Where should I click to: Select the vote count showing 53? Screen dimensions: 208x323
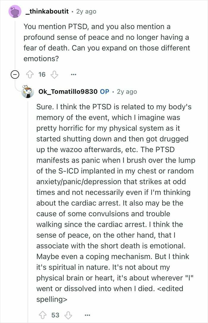pyautogui.click(x=55, y=315)
